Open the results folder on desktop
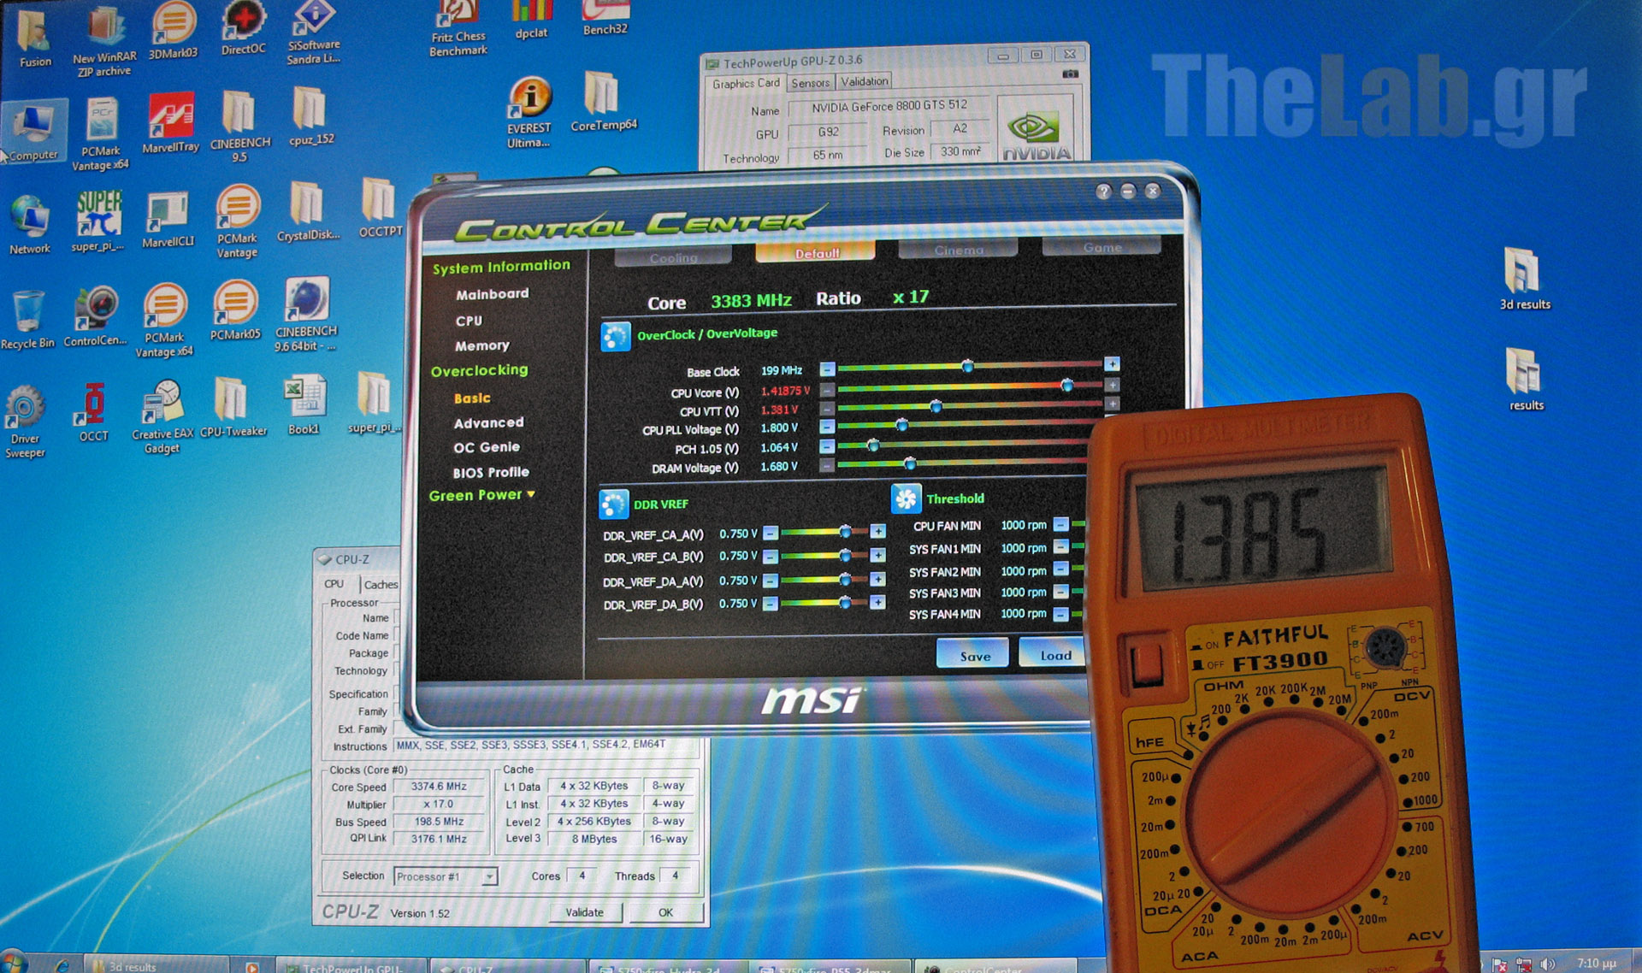The width and height of the screenshot is (1642, 973). 1526,379
